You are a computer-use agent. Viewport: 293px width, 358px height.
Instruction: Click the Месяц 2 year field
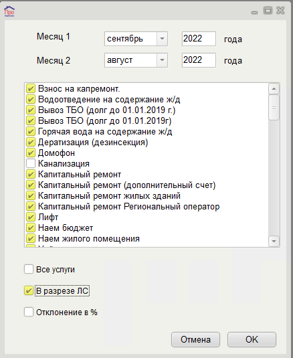coord(199,60)
